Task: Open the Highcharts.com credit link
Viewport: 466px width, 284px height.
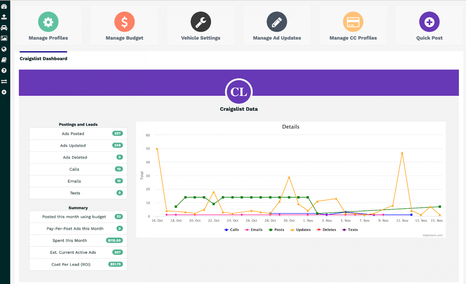Action: (432, 235)
